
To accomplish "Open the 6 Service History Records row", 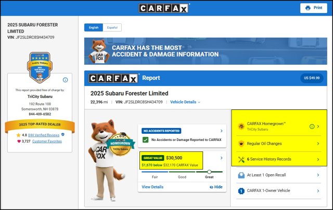I will tap(279, 159).
